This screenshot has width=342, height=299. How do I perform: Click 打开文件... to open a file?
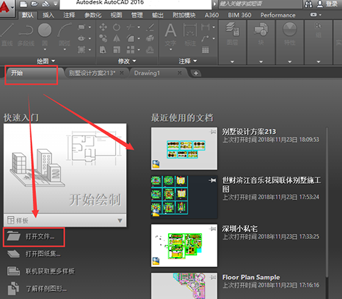34,237
